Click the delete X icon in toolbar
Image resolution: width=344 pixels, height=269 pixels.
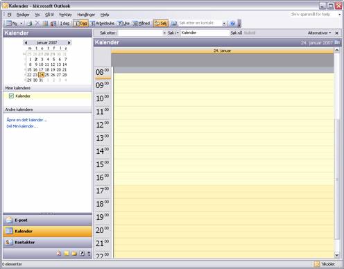[37, 24]
